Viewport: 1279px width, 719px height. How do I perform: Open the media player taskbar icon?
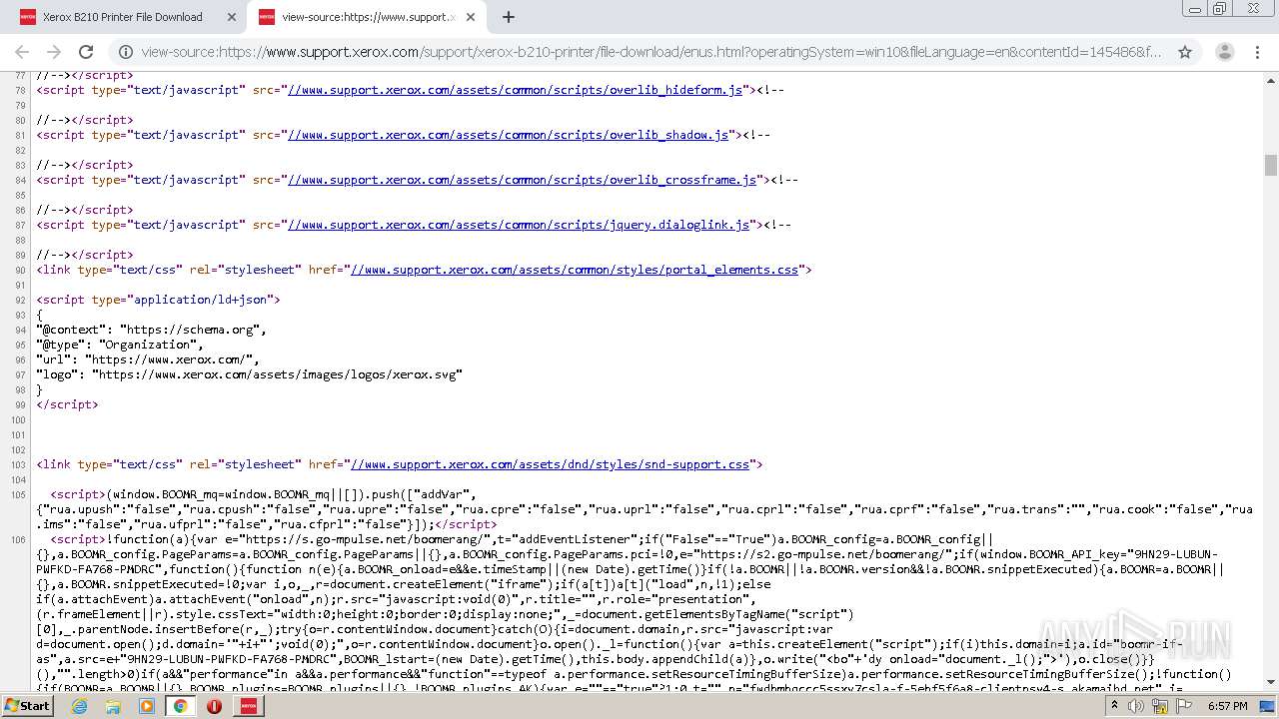click(147, 706)
